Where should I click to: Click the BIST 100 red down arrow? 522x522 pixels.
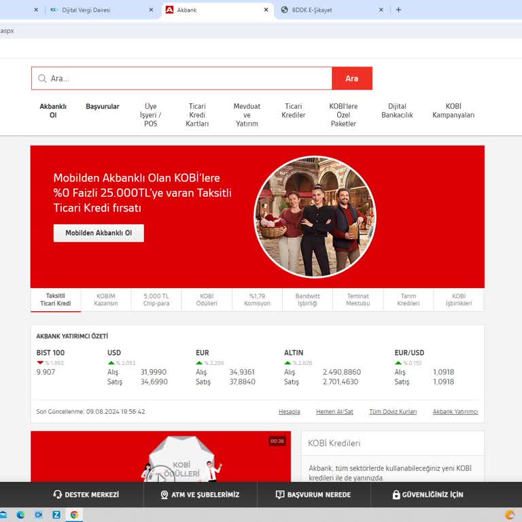[40, 362]
